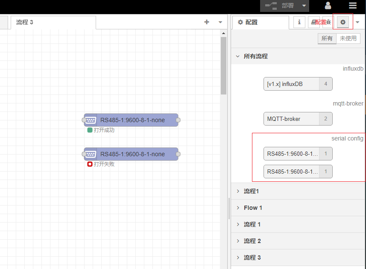Open the help book sidebar icon
Viewport: 366px width, 269px height.
(x=314, y=22)
